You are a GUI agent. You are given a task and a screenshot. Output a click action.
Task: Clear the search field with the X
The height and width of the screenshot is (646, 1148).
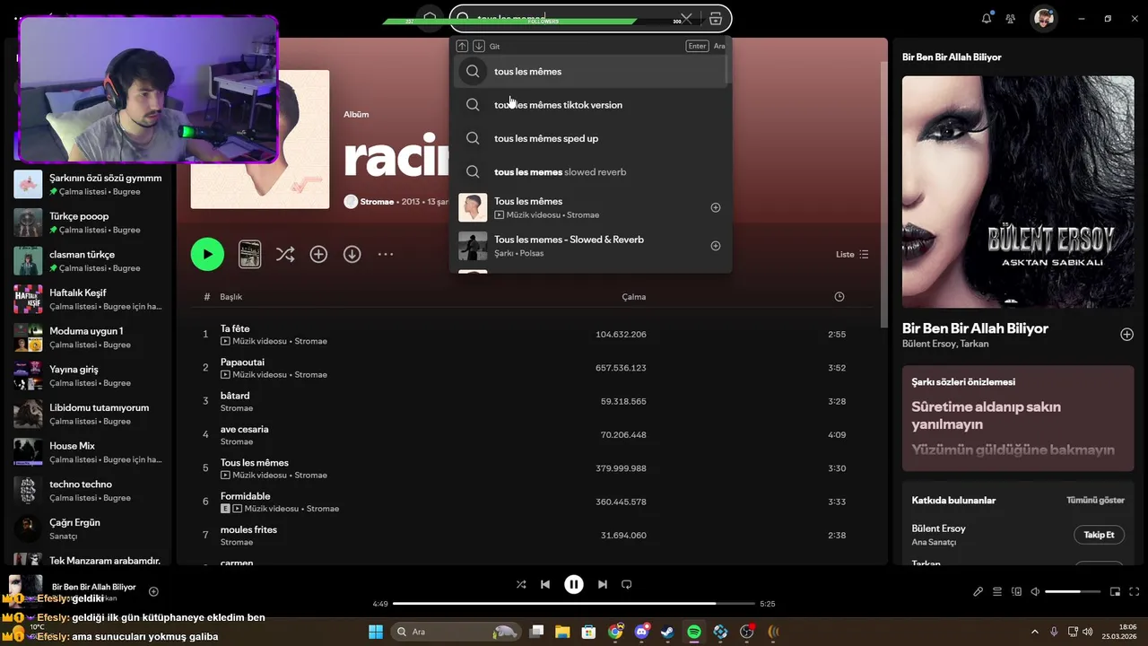pos(686,18)
